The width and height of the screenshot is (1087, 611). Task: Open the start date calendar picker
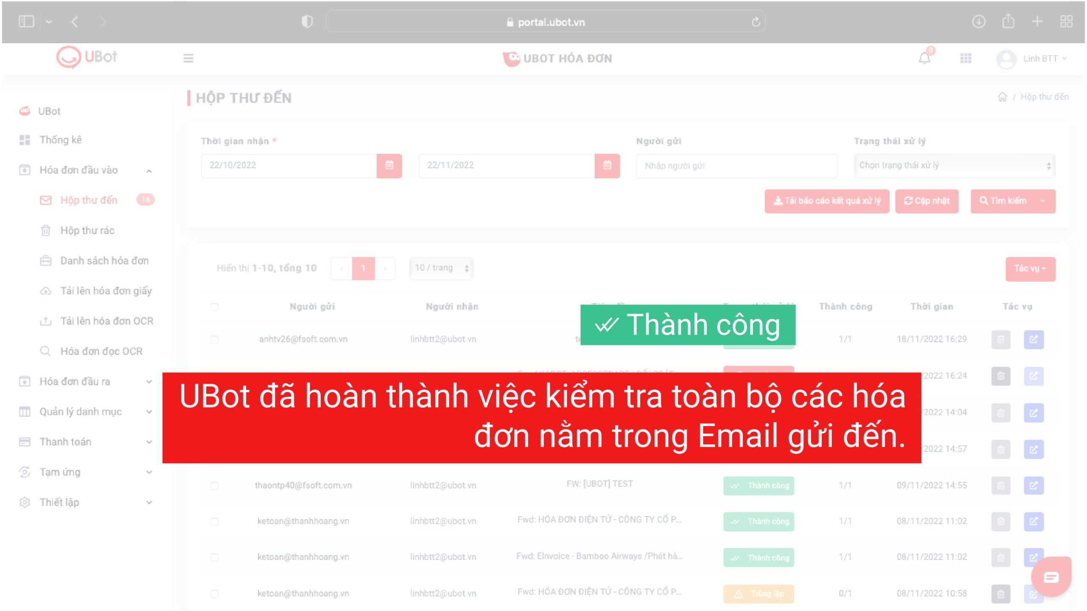(389, 165)
